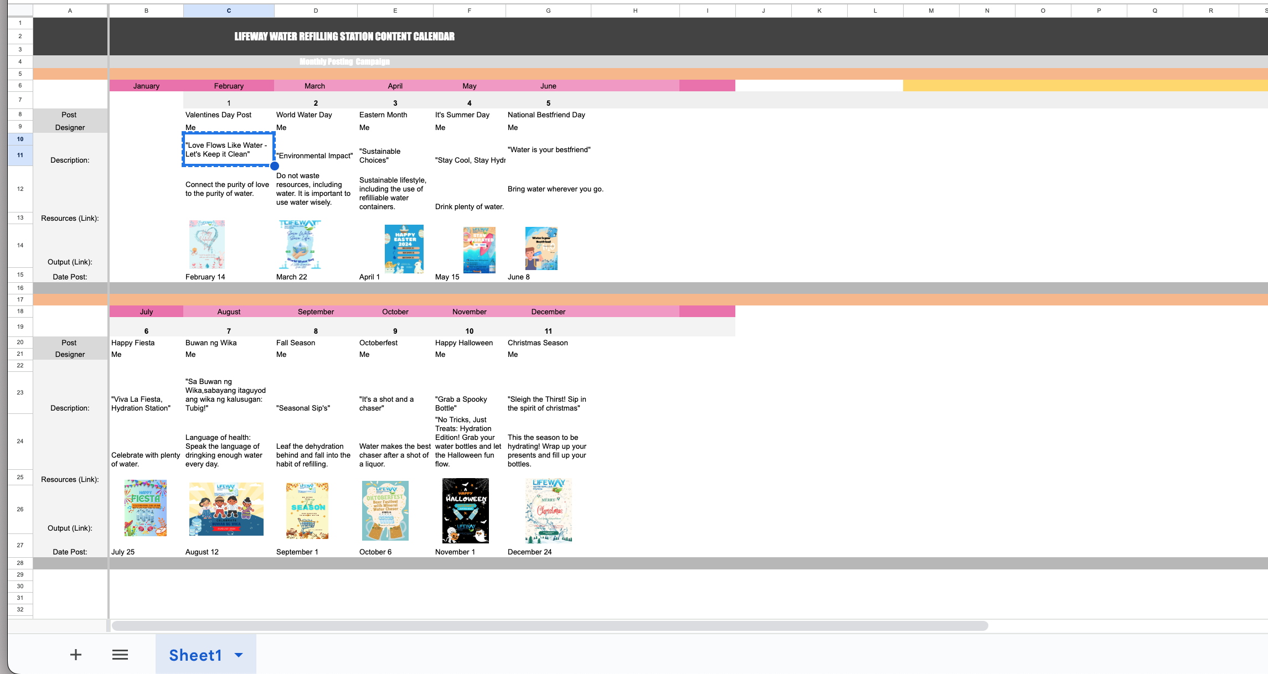
Task: Select the February month header cell
Action: click(x=229, y=86)
